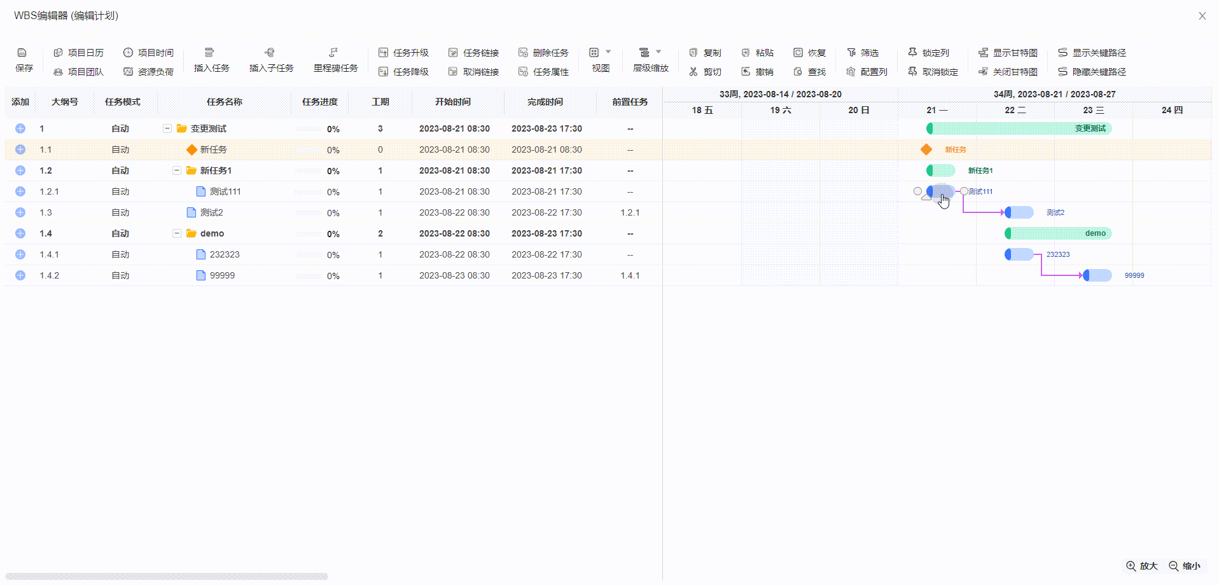
Task: Collapse the demo task group
Action: coord(177,233)
